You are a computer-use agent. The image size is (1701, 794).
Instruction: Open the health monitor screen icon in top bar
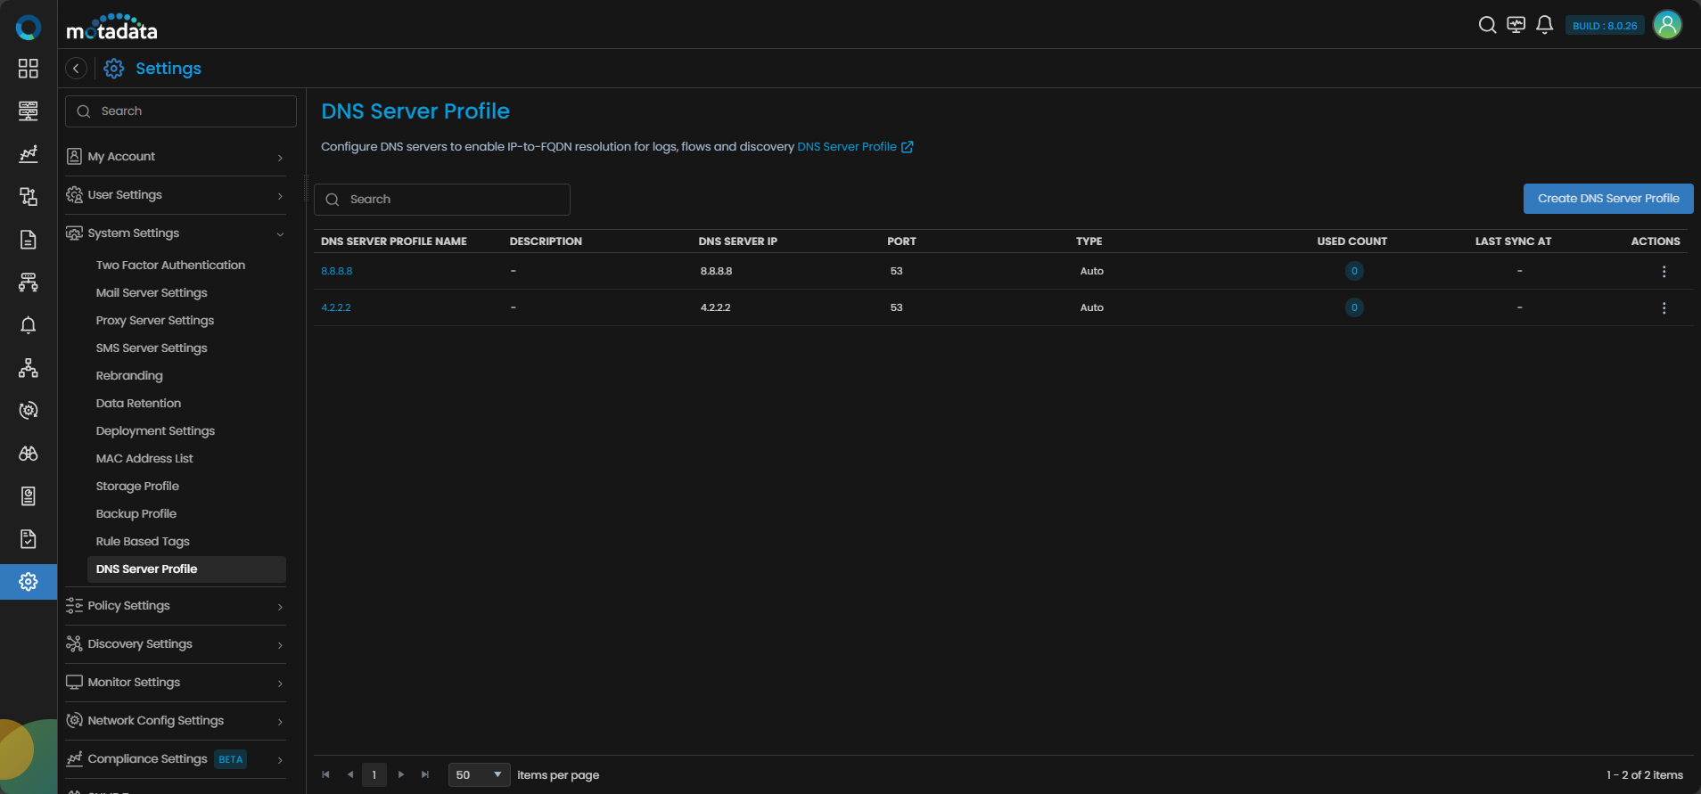1516,25
